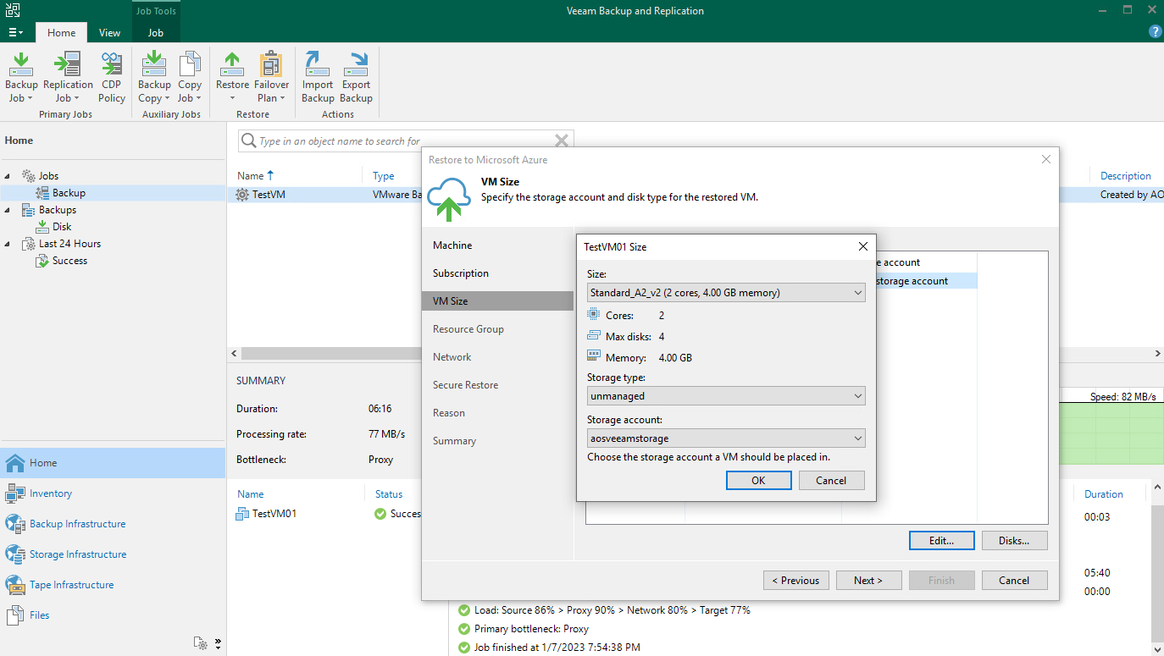Click the search magnifier icon
The height and width of the screenshot is (656, 1164).
(249, 141)
